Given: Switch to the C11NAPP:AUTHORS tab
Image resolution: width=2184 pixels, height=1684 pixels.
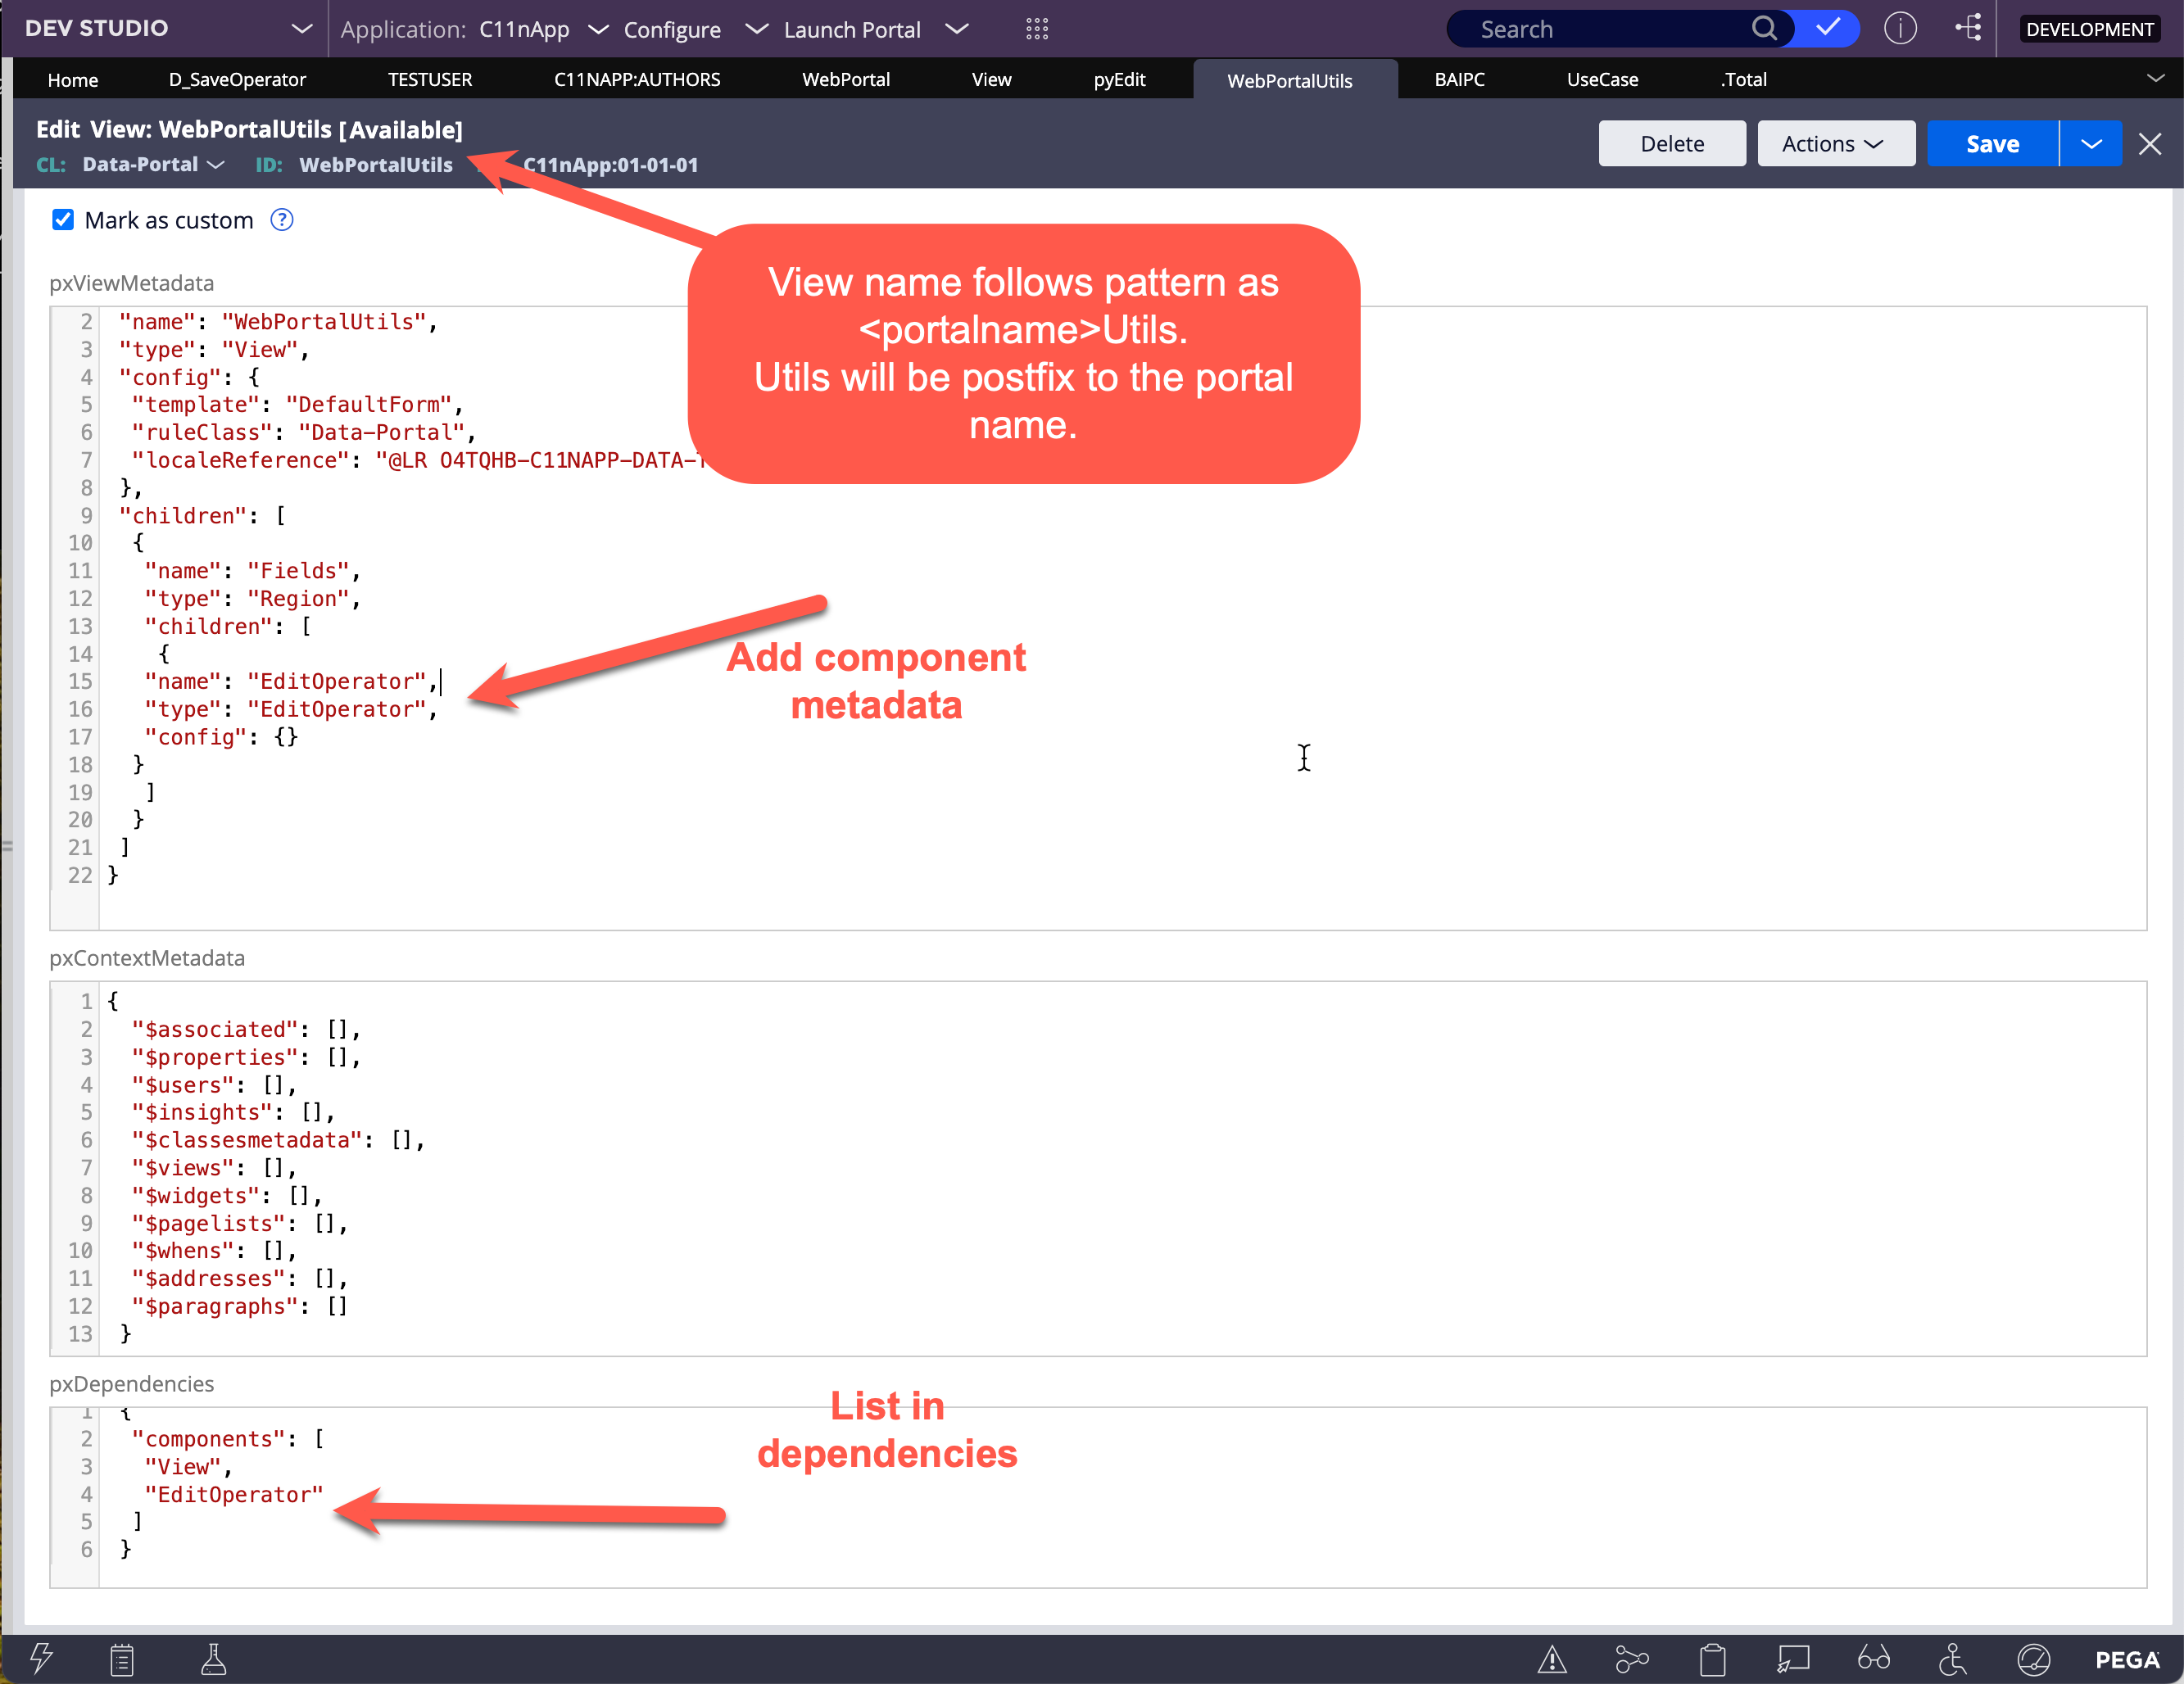Looking at the screenshot, I should click(637, 79).
